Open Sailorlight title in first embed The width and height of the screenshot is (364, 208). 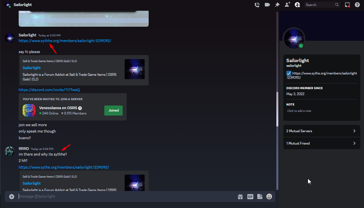point(32,68)
